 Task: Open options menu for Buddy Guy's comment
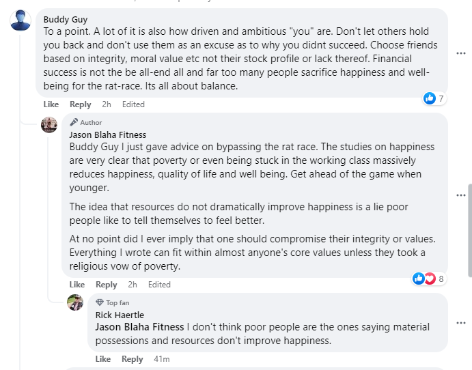[461, 53]
